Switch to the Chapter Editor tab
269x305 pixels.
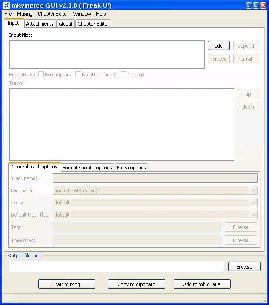(x=93, y=24)
